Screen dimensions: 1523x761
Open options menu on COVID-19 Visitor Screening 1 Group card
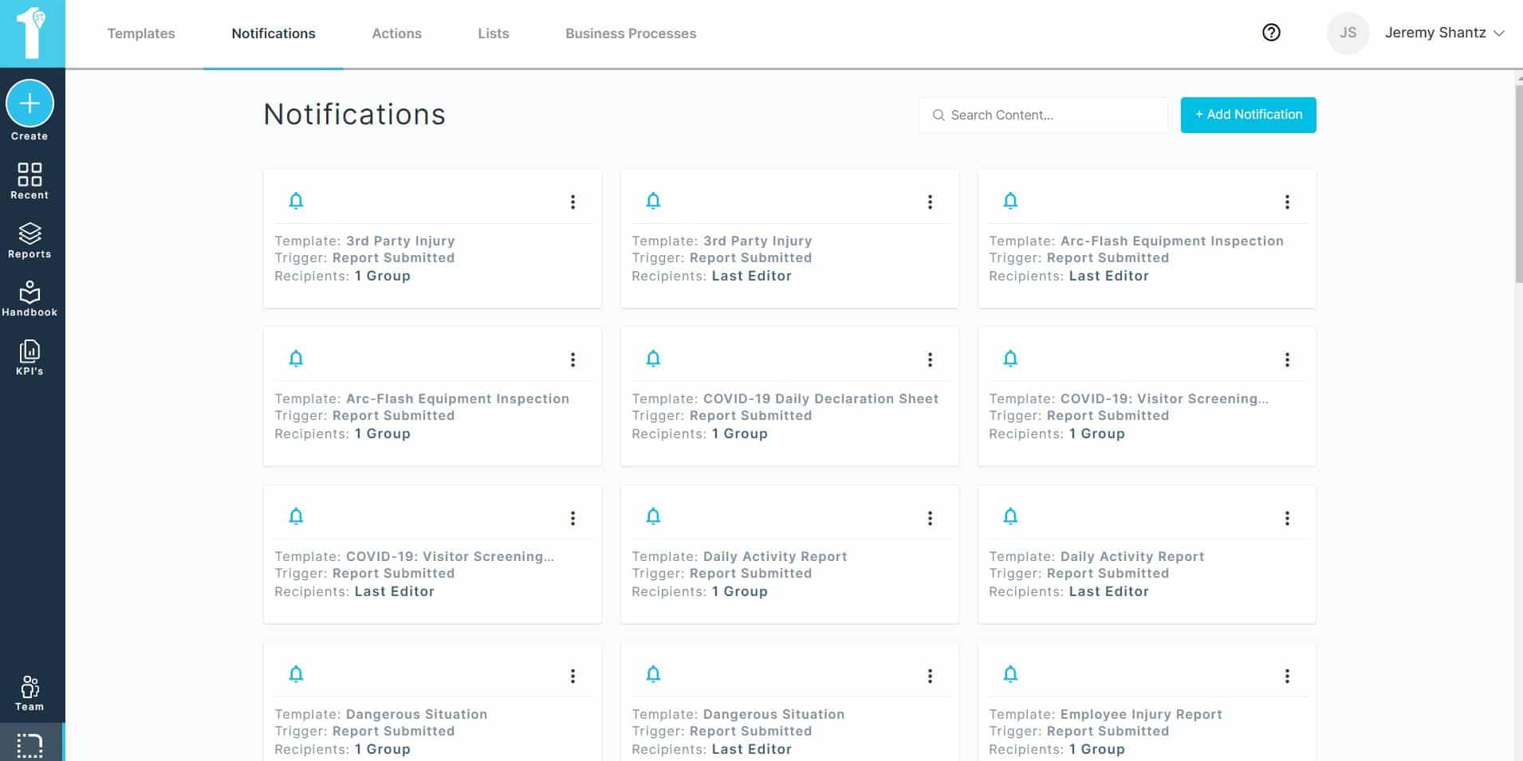coord(1287,360)
